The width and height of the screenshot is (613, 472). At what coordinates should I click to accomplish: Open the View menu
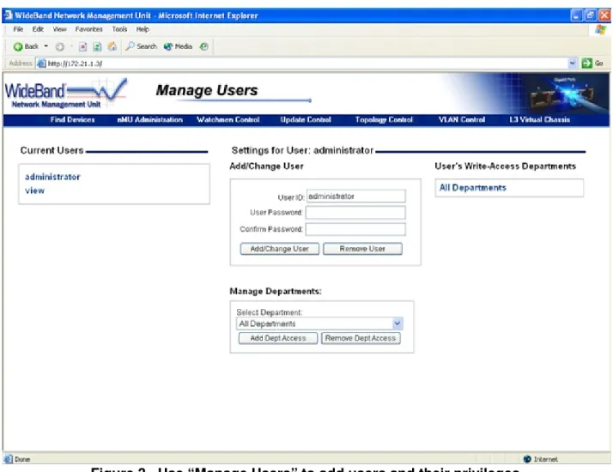coord(60,29)
